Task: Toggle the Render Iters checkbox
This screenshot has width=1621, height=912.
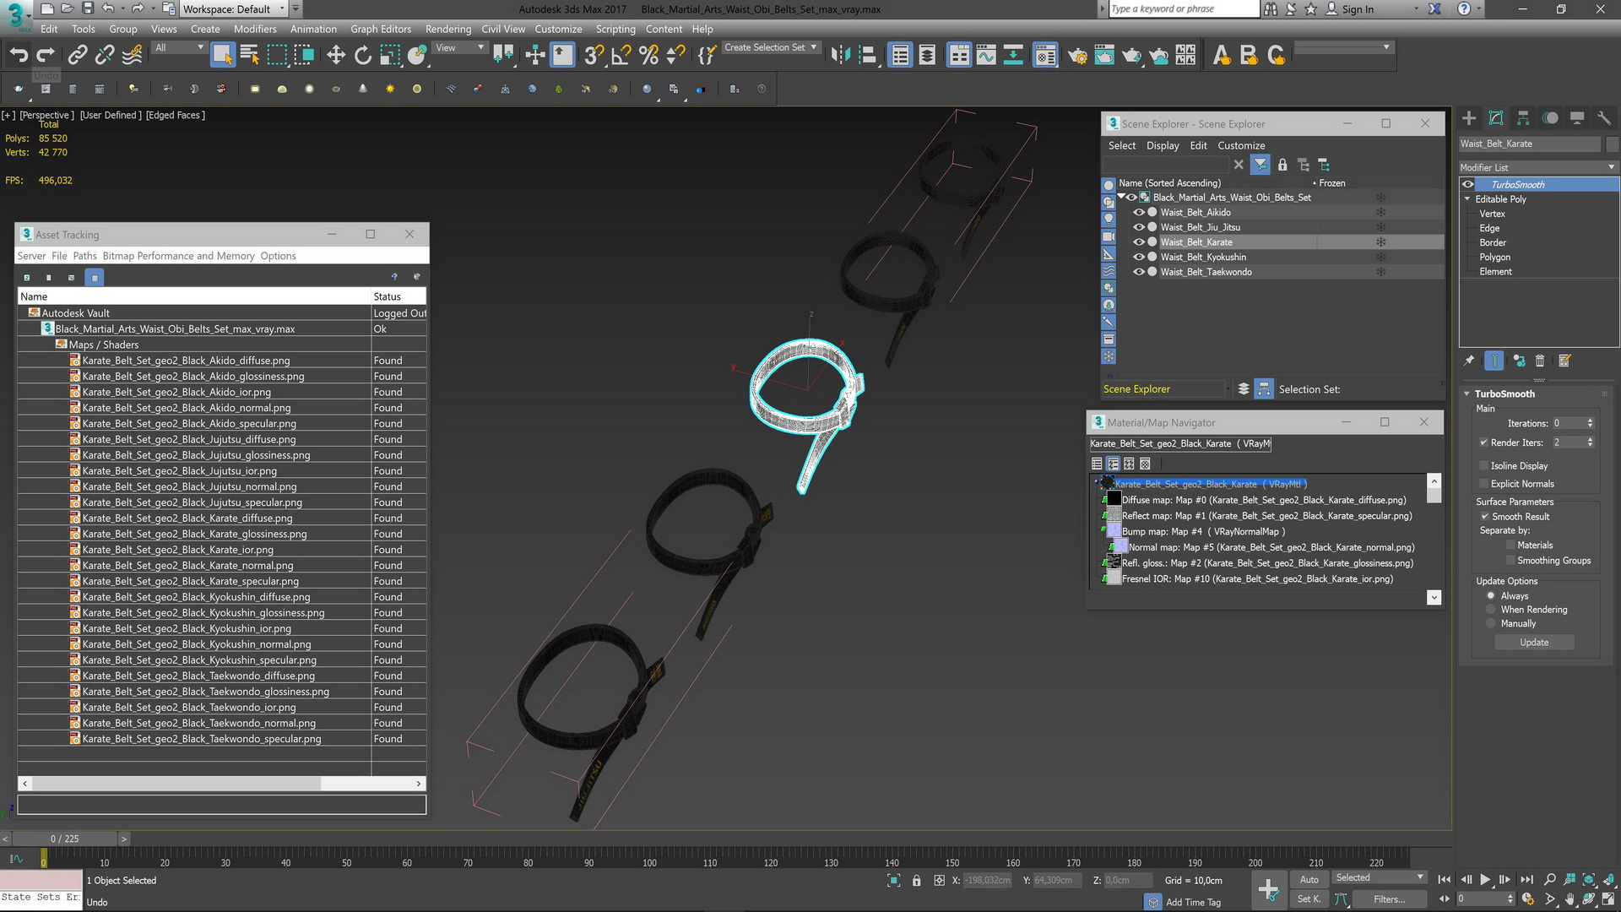Action: tap(1483, 442)
